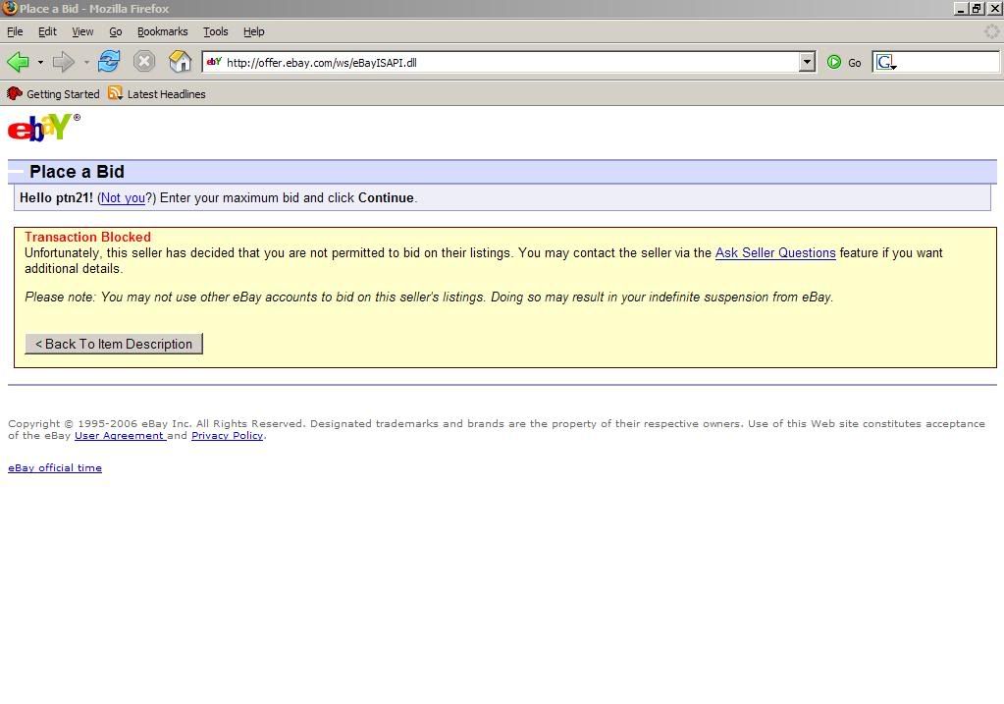Open the Google search engine selector

click(x=887, y=62)
